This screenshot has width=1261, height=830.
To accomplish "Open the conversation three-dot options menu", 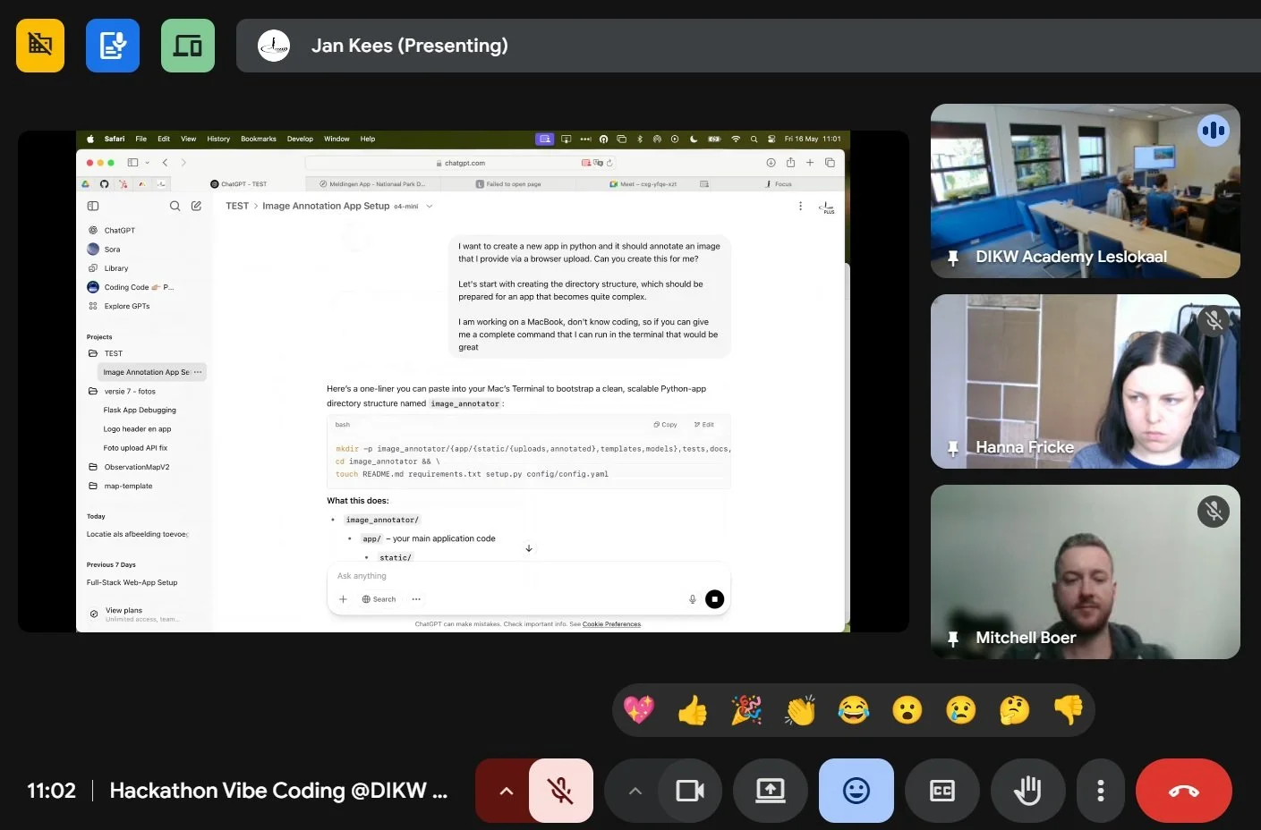I will [x=800, y=207].
